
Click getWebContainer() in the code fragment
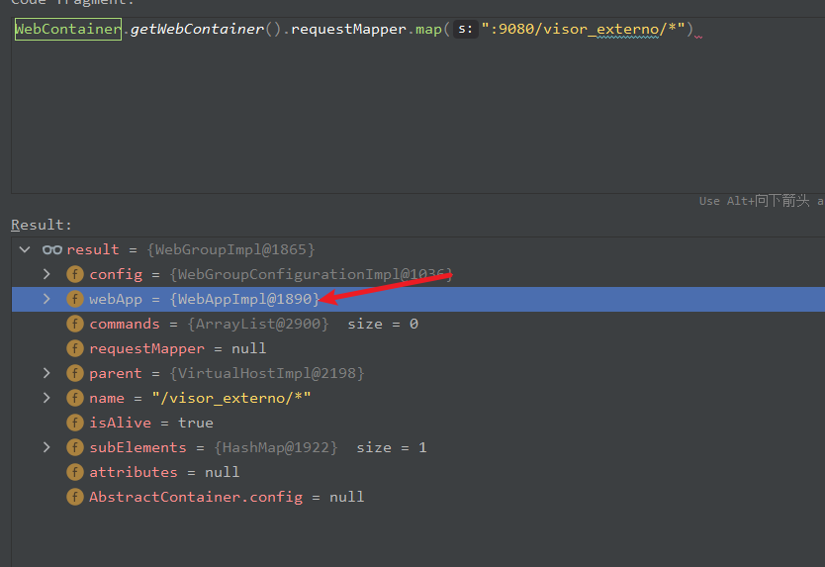pos(205,29)
